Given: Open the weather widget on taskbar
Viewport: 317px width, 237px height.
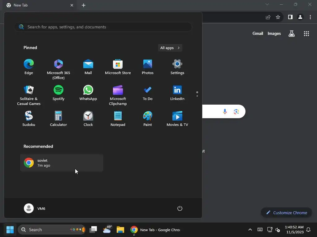Looking at the screenshot, I should (x=107, y=230).
